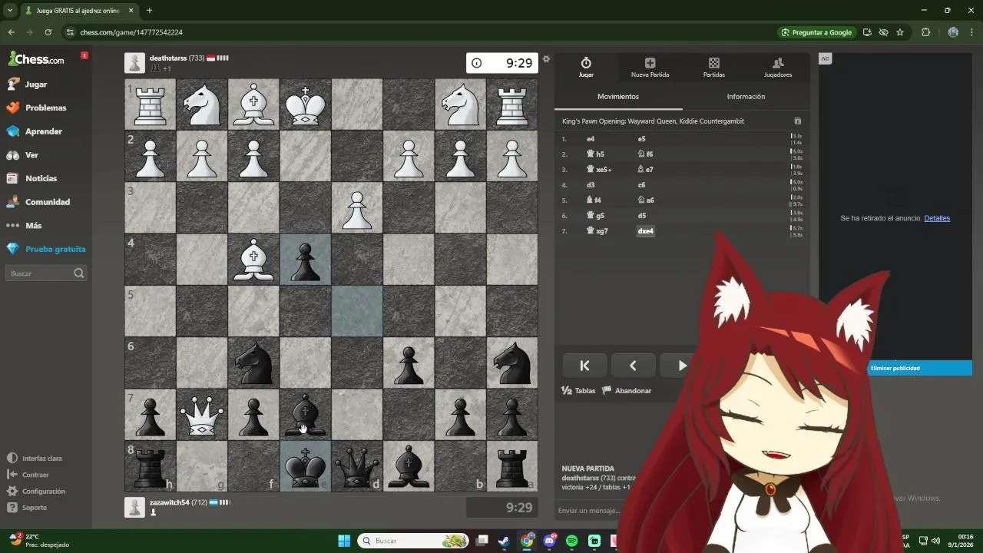Open the Ver section

point(31,154)
